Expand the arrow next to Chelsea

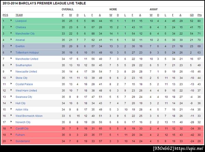[x=11, y=27]
